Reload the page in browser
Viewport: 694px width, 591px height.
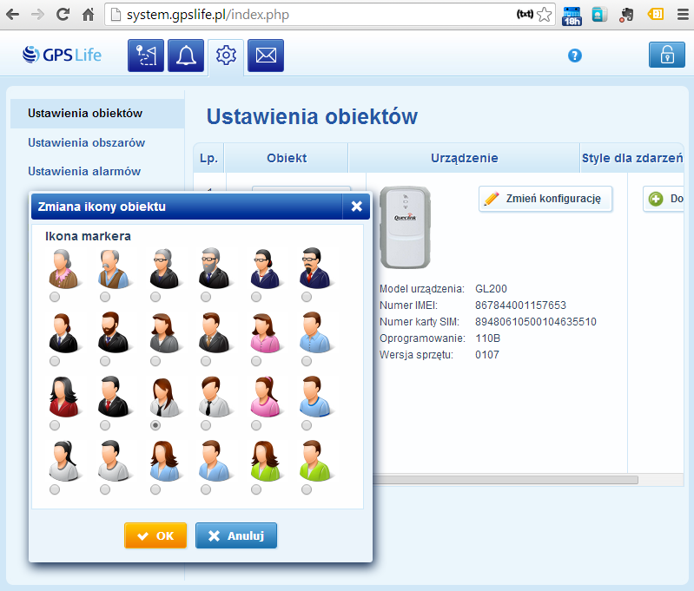pos(63,15)
